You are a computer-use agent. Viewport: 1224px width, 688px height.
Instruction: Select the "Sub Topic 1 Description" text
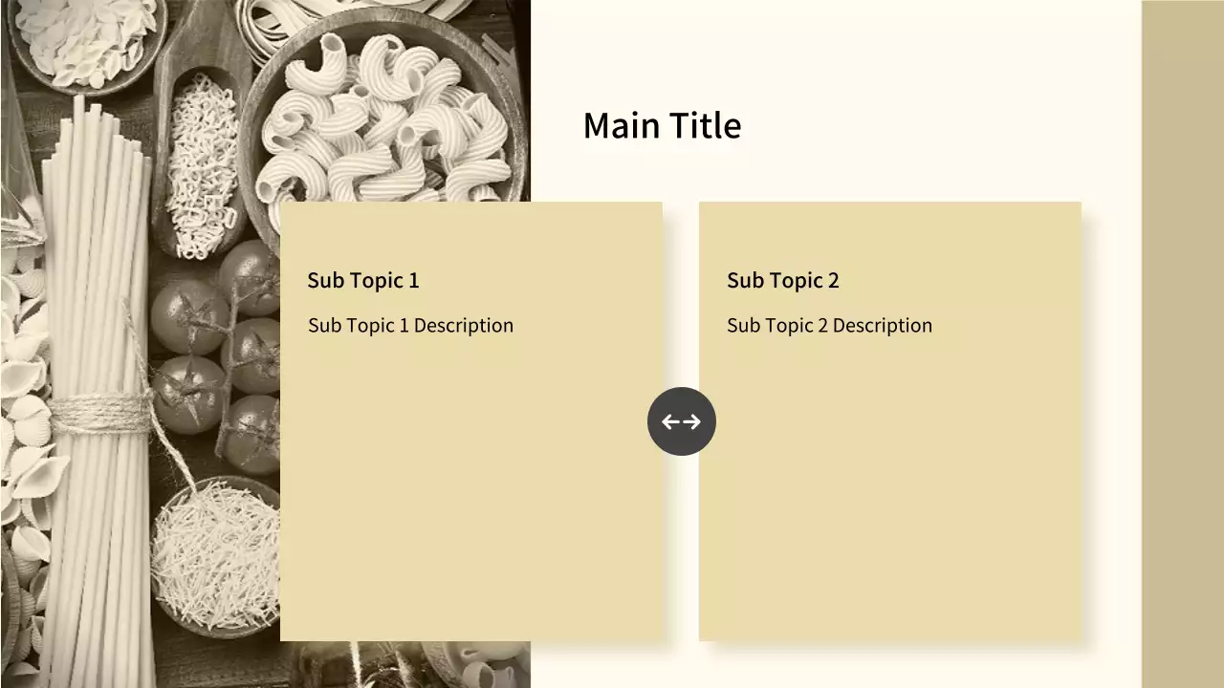(410, 326)
